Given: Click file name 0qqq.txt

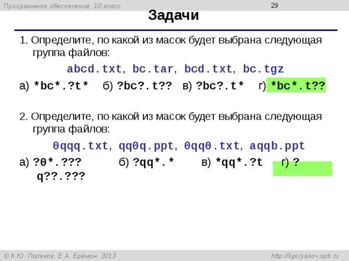Looking at the screenshot, I should 80,146.
